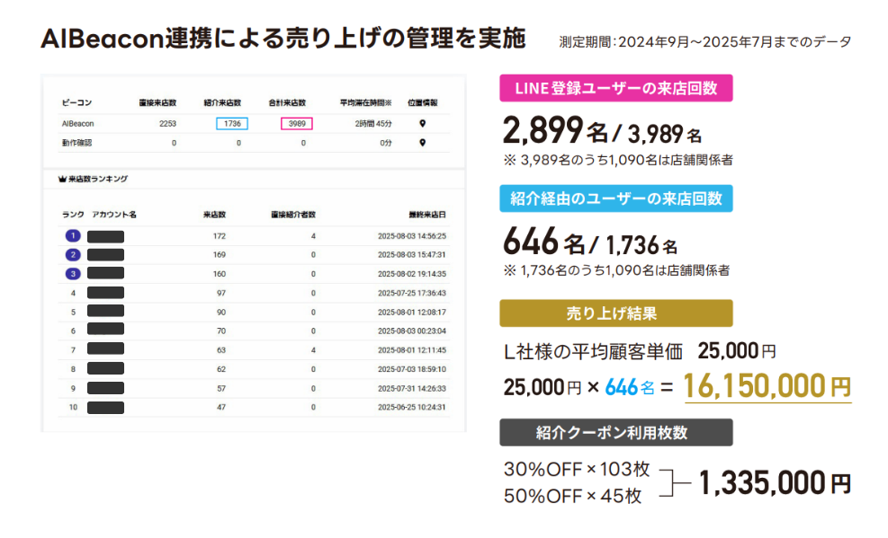Click the 最終来店日 column header
The image size is (888, 538).
pyautogui.click(x=426, y=215)
